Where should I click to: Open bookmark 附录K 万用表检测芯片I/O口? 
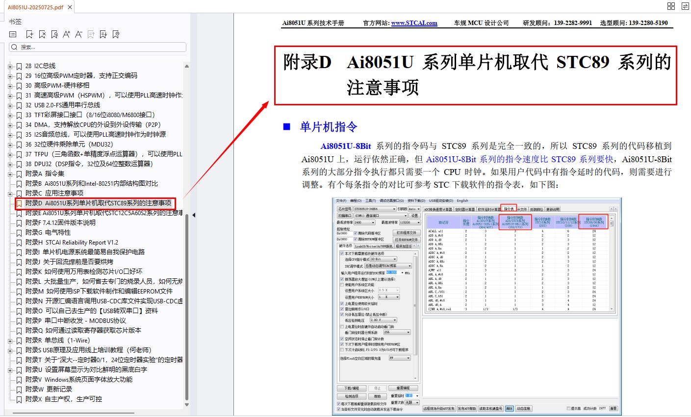(x=84, y=271)
